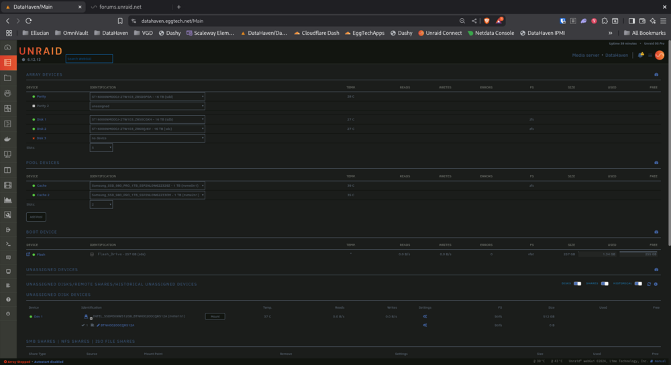Click the browser reload button
The height and width of the screenshot is (365, 671).
tap(29, 21)
